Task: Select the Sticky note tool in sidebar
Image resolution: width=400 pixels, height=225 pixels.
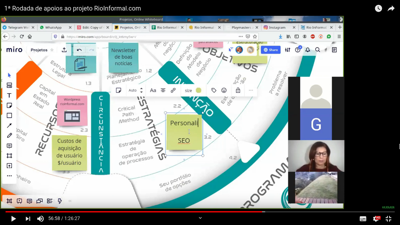Action: tap(9, 105)
